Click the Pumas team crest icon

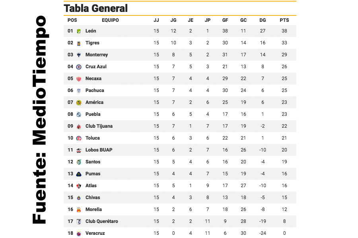(x=79, y=174)
